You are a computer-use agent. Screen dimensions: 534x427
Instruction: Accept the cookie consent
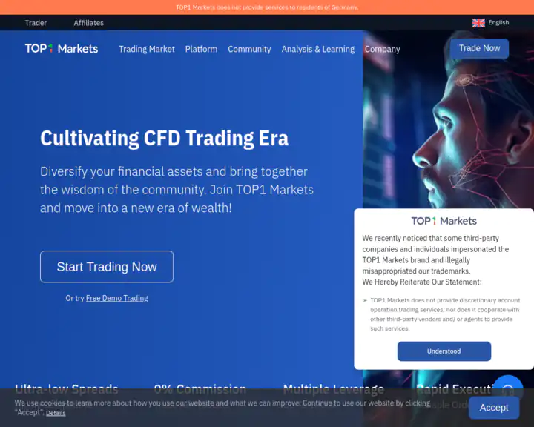493,407
